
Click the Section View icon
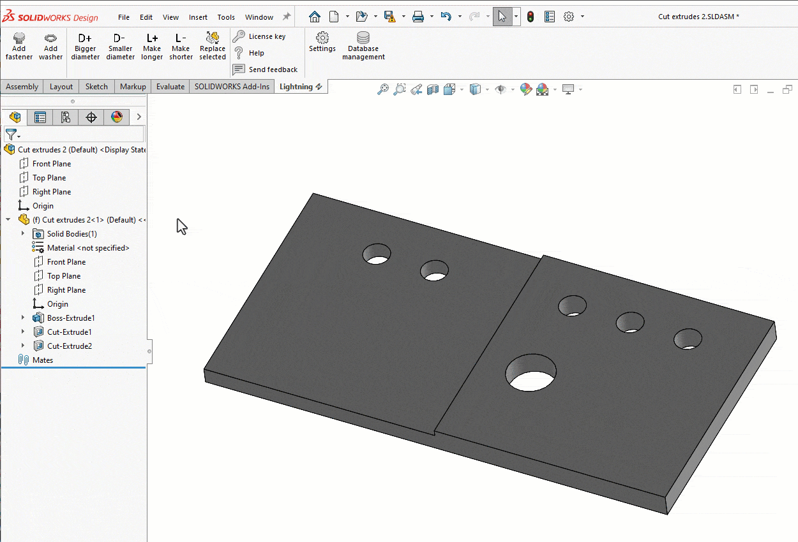tap(433, 89)
